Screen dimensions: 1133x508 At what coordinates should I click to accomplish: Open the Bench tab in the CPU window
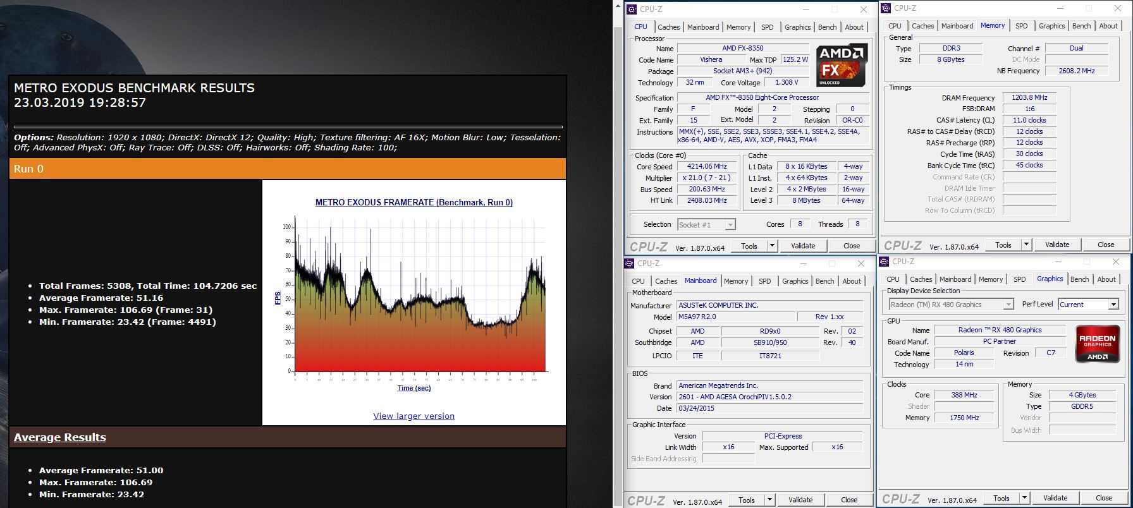[828, 27]
